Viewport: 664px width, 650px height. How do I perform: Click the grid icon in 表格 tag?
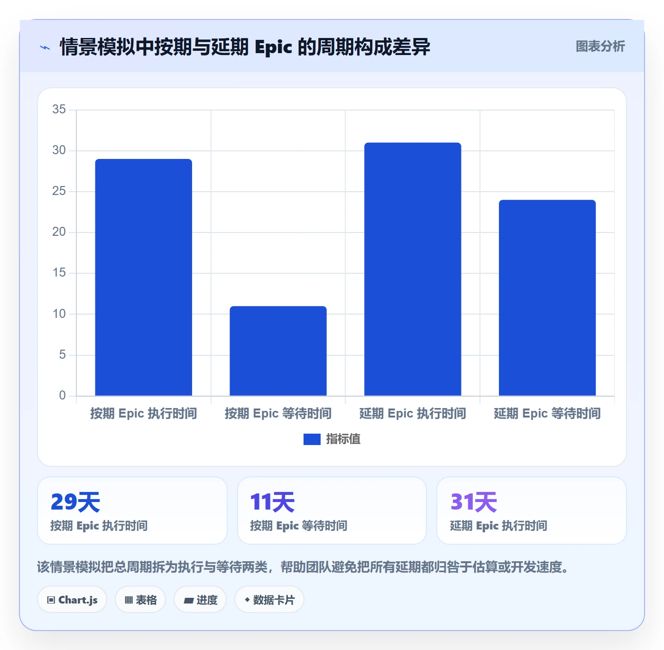[129, 600]
